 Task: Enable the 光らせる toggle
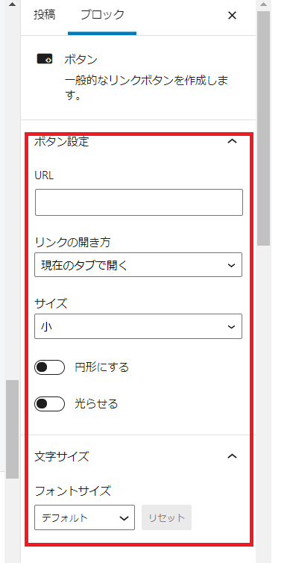(49, 404)
